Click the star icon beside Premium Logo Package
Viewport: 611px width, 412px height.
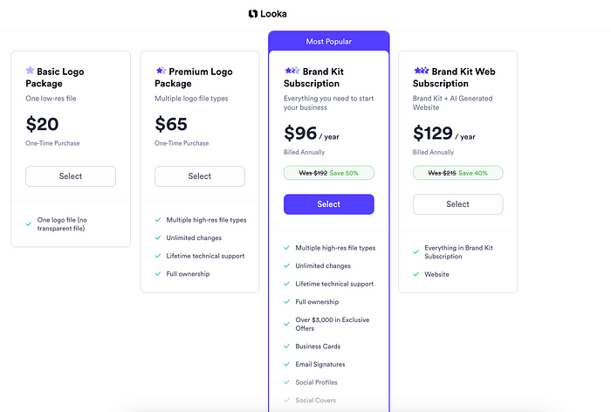(x=161, y=71)
